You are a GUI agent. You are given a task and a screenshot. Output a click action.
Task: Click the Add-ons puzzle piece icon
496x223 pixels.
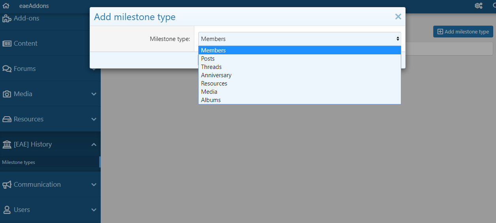tap(7, 18)
